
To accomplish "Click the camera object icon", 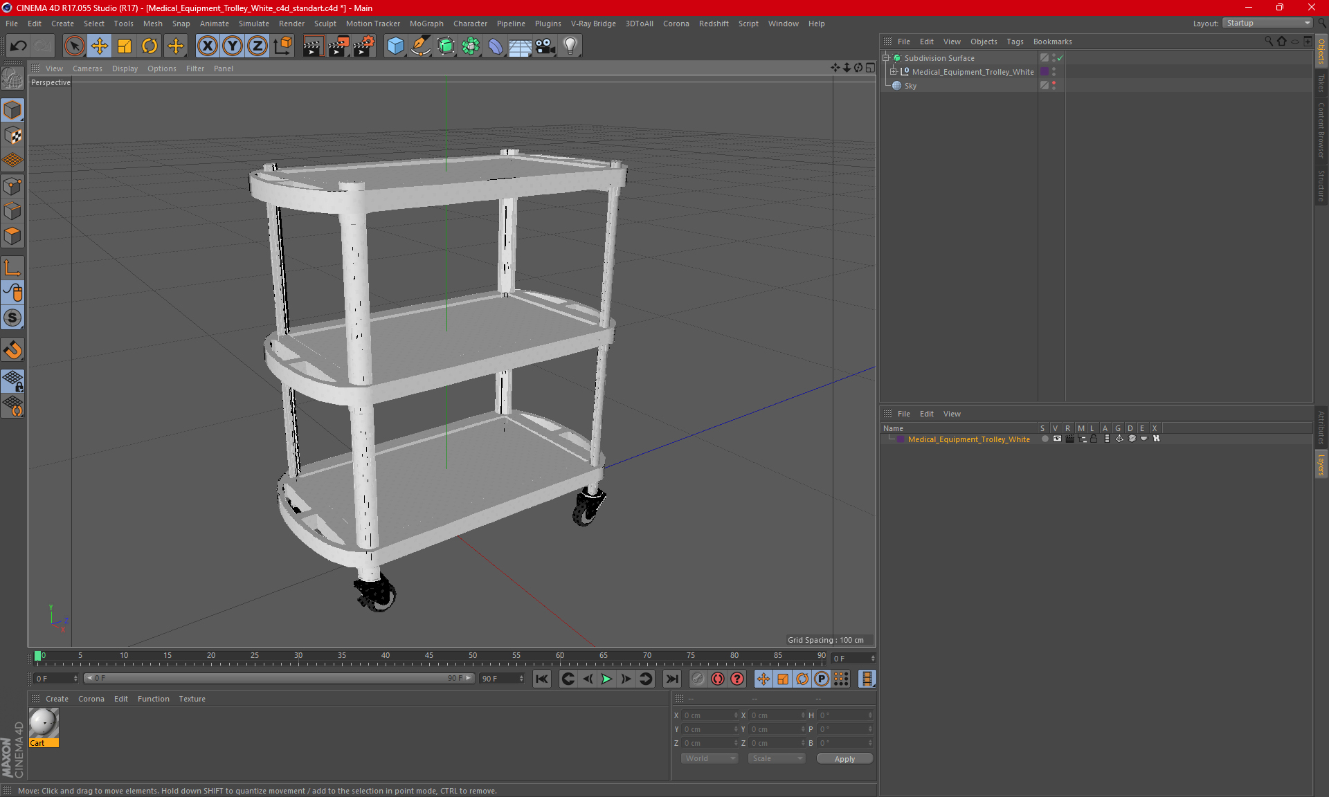I will click(545, 46).
